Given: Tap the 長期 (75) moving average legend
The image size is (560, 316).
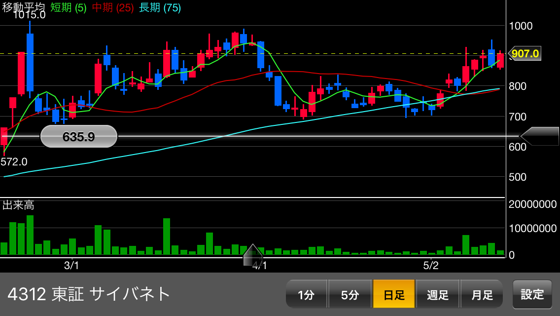Looking at the screenshot, I should tap(160, 7).
